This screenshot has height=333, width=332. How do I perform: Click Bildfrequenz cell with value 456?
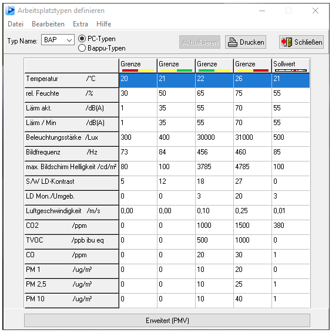214,153
